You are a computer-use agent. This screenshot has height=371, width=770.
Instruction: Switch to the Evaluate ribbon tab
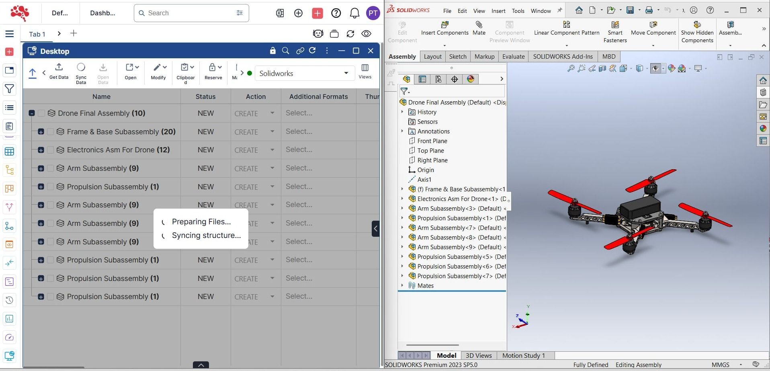(x=513, y=57)
